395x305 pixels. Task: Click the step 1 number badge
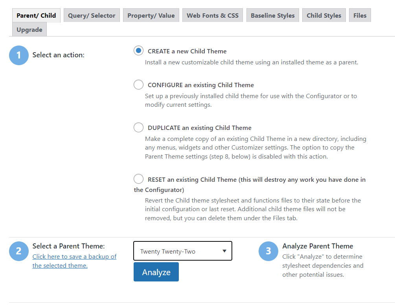pyautogui.click(x=18, y=55)
